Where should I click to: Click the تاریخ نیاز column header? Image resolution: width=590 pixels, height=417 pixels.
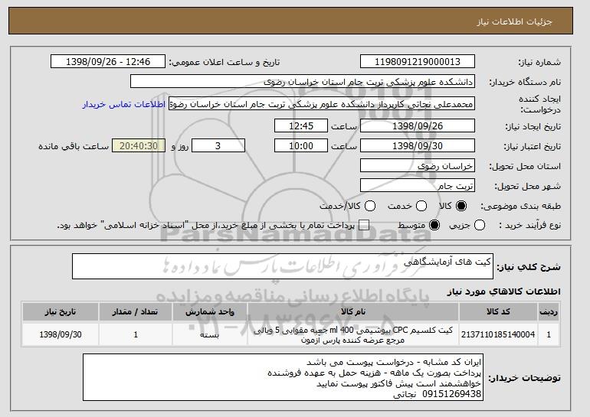click(x=61, y=312)
